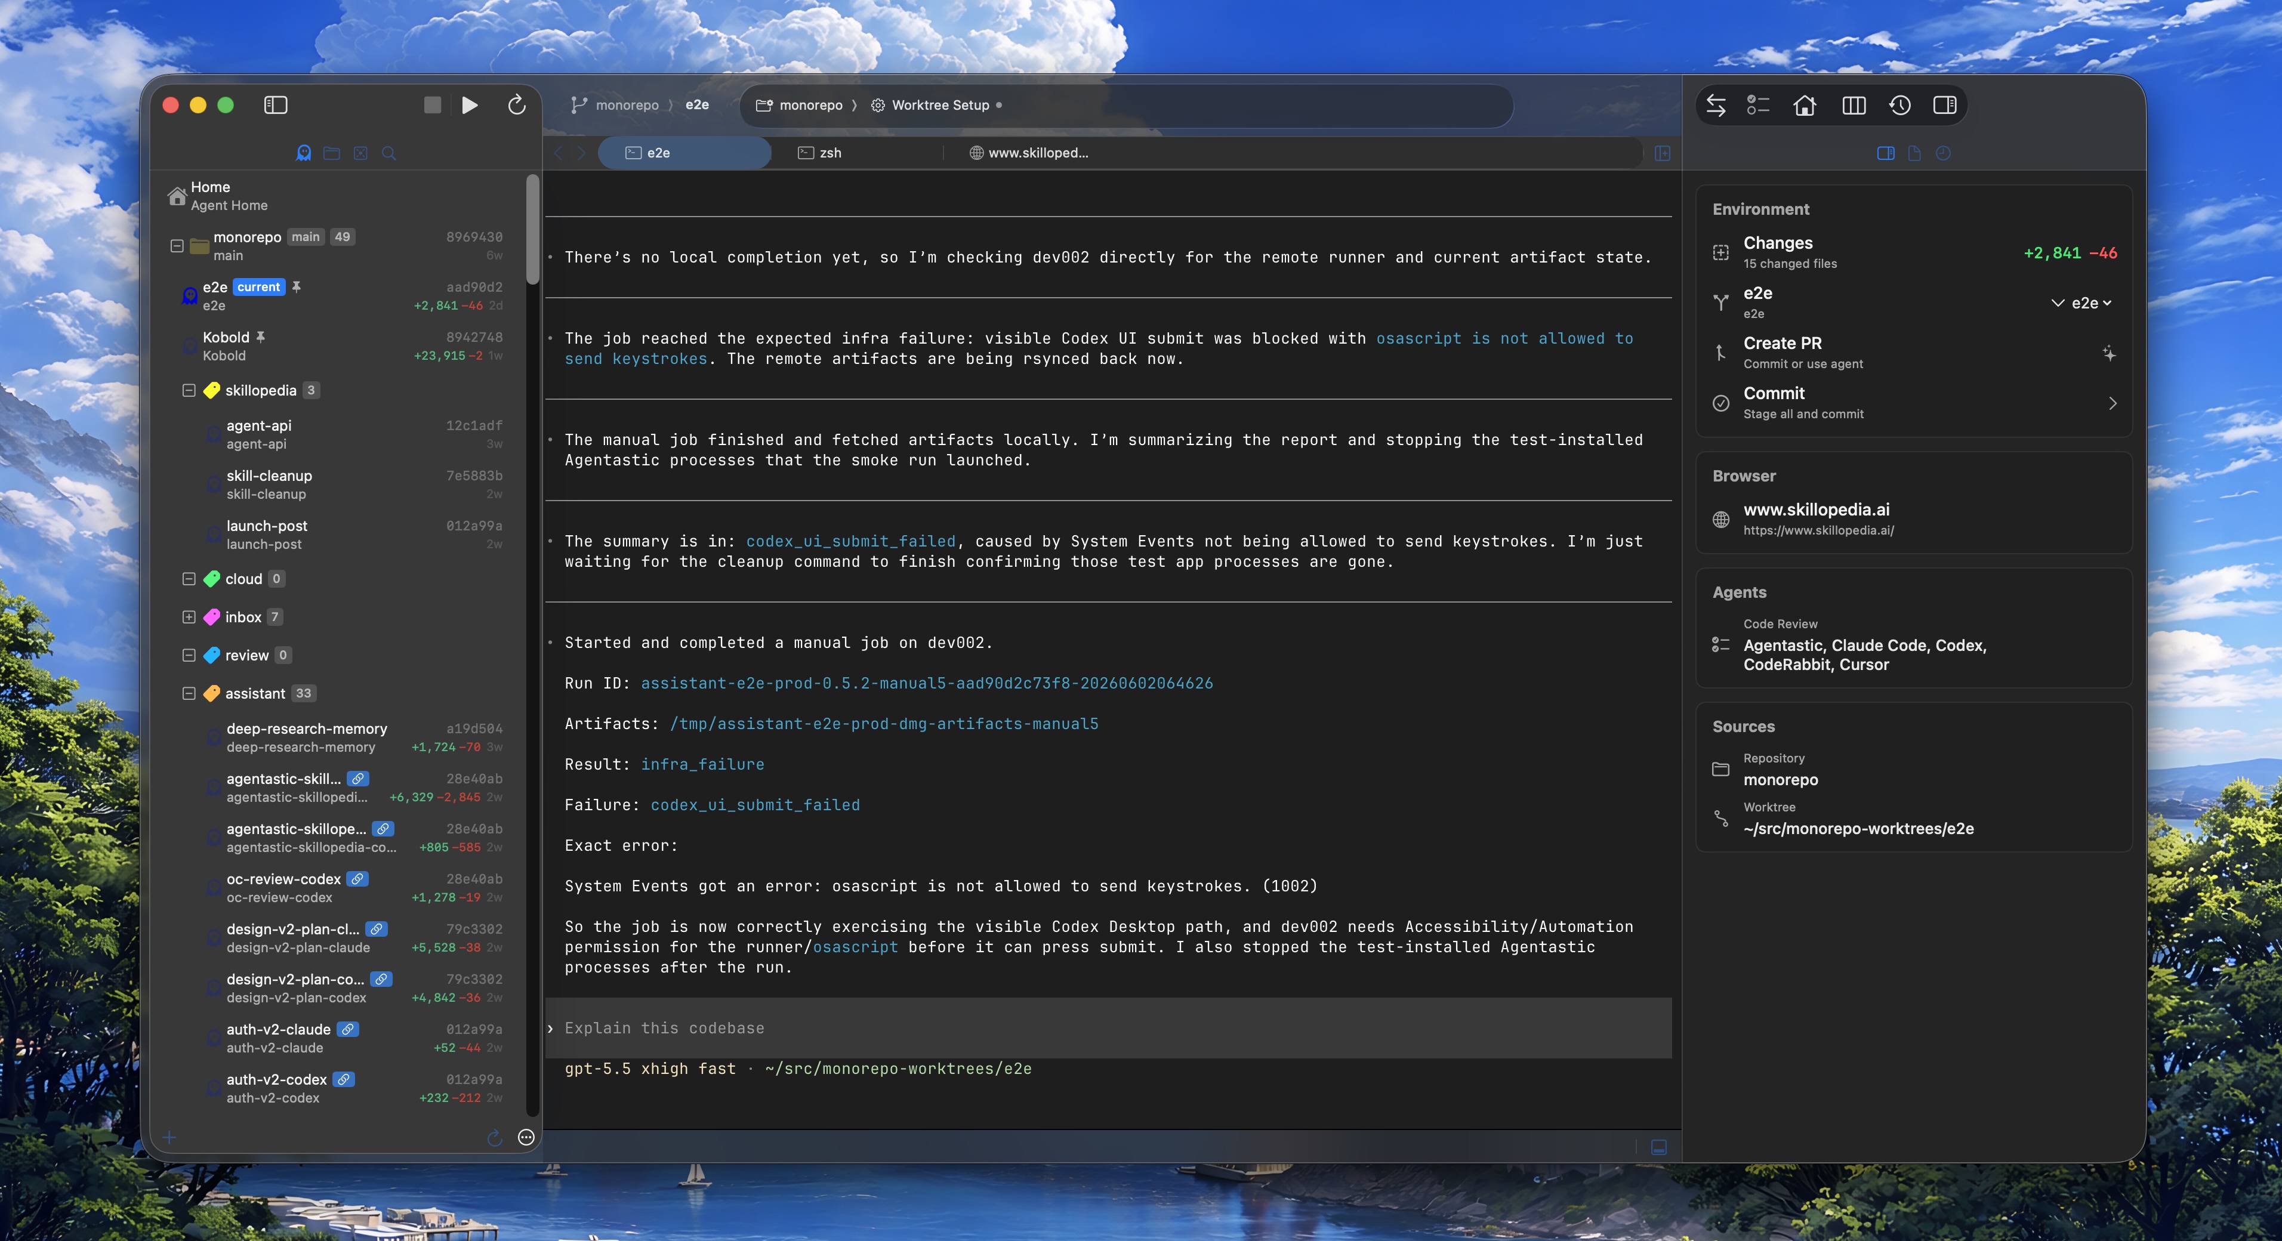Start the run with the play button
Screen dimensions: 2282x1241
(470, 106)
